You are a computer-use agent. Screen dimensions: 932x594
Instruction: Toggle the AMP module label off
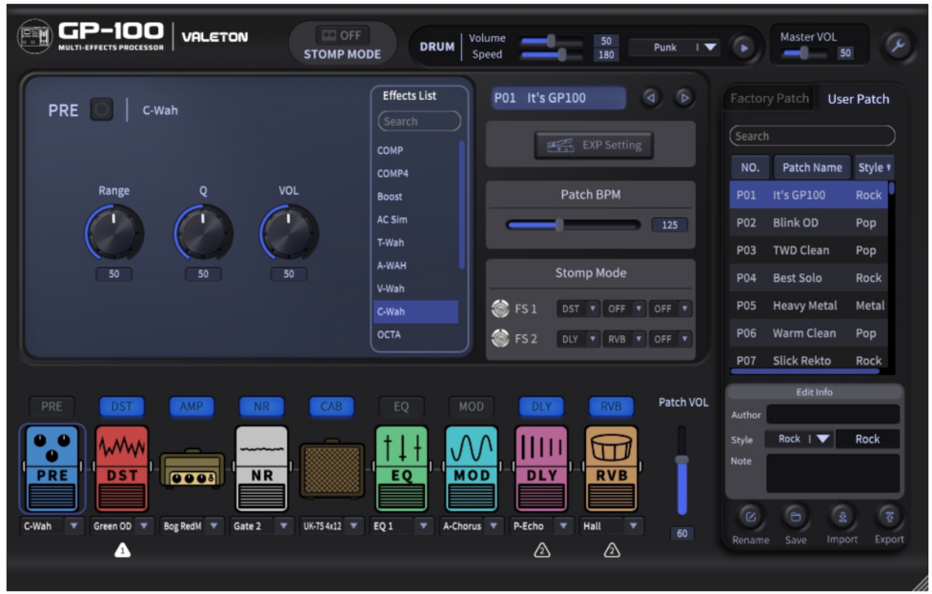click(192, 406)
